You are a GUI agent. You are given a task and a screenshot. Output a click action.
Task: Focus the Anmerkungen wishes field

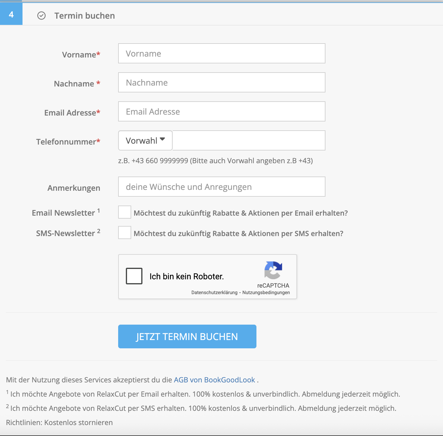click(x=221, y=187)
